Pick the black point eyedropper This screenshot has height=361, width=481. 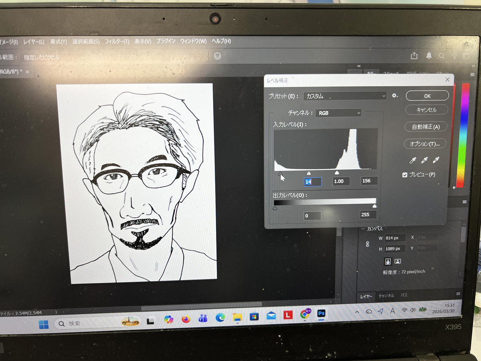point(413,160)
